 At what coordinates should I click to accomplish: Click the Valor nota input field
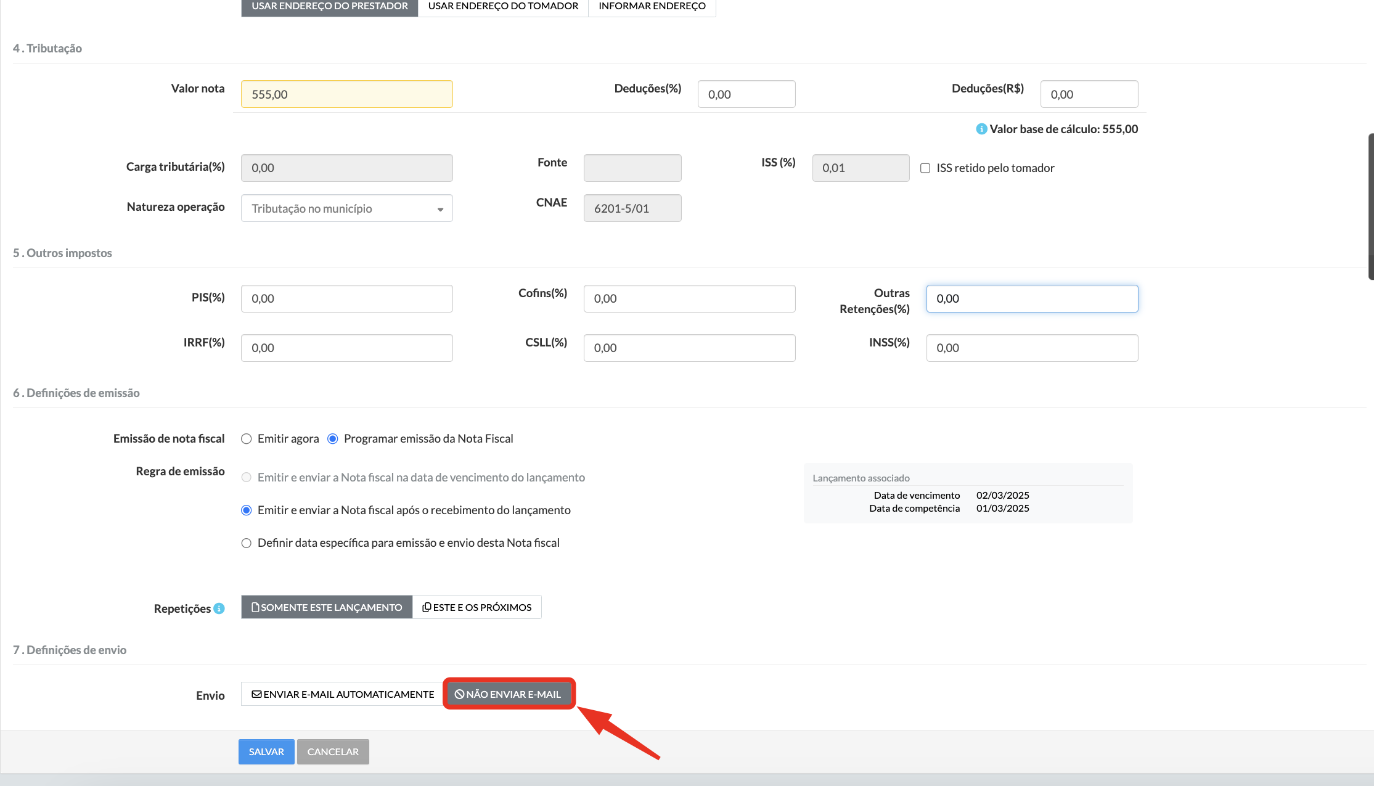click(x=346, y=94)
